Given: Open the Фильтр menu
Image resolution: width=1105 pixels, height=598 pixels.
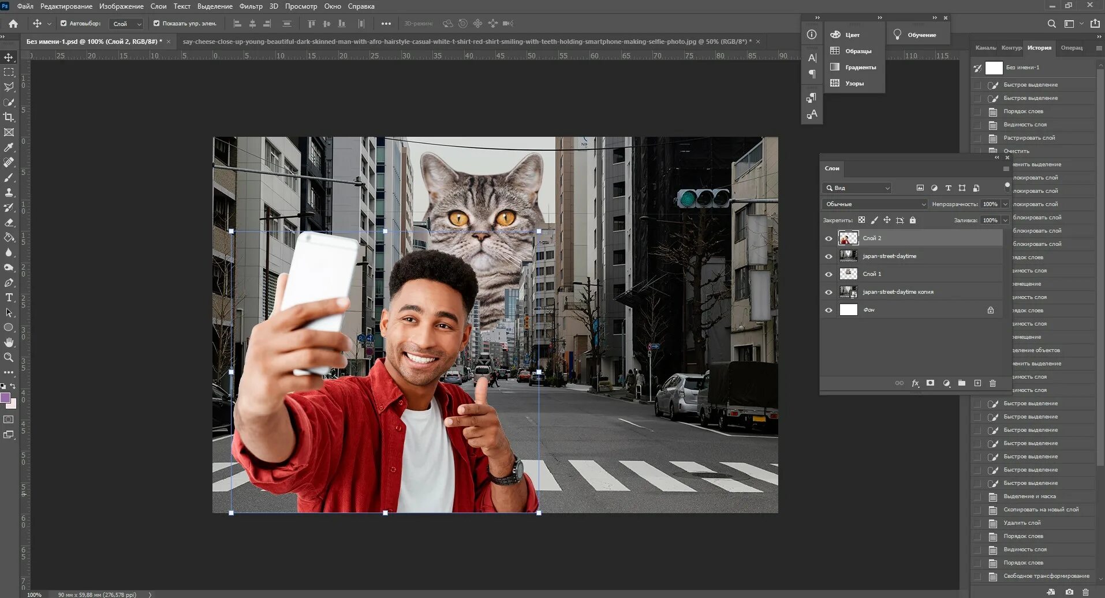Looking at the screenshot, I should 251,6.
